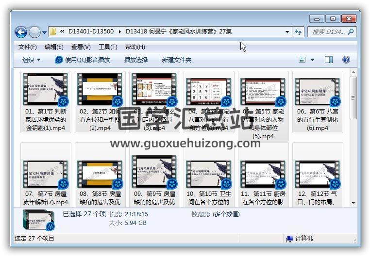Click the folder icon in address bar

pos(53,32)
